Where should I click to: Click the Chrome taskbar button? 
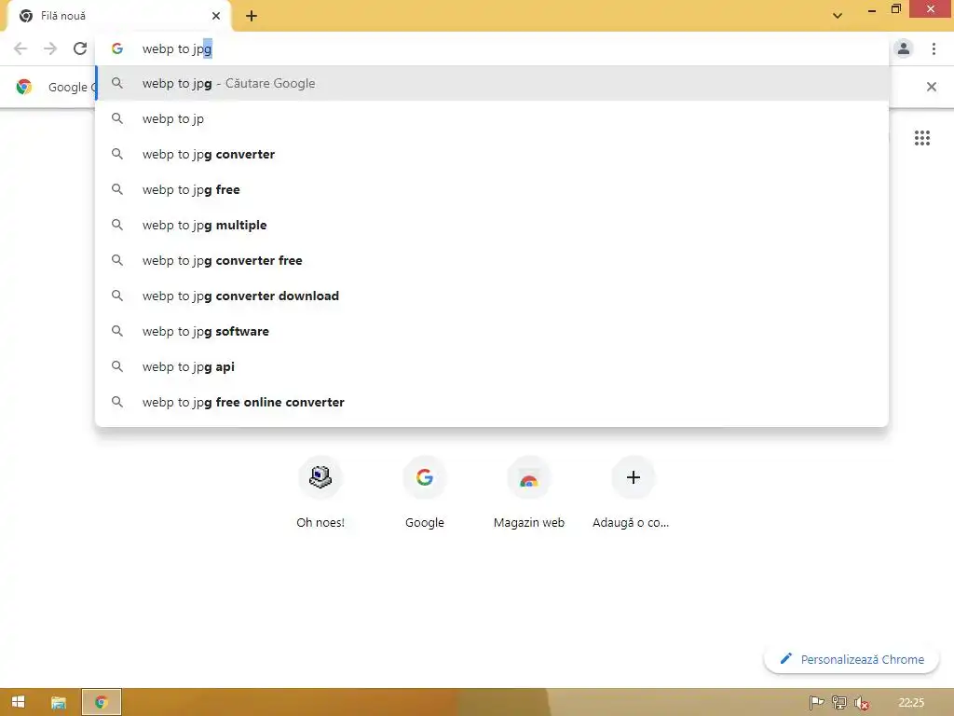coord(102,702)
